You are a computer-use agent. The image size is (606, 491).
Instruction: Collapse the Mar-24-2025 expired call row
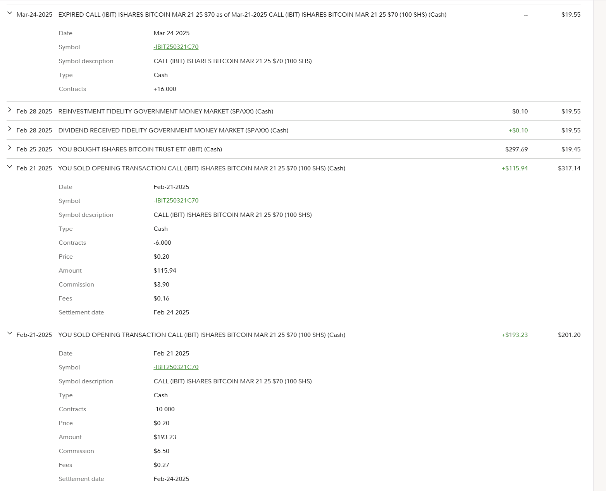pos(10,13)
